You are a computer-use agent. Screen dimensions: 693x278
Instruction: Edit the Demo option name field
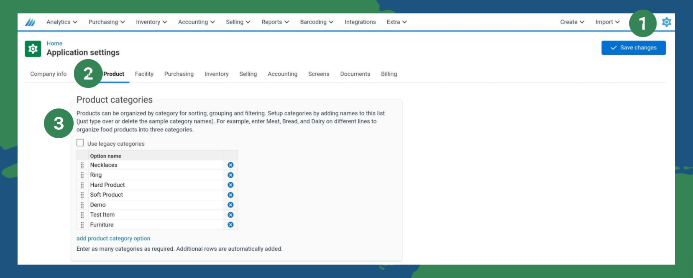point(156,205)
